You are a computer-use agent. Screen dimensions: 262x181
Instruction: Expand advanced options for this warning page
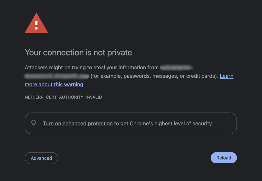pos(41,158)
